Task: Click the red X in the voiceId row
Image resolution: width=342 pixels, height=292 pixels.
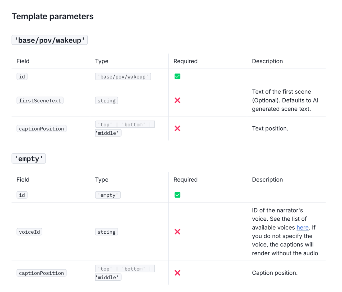Action: tap(177, 232)
